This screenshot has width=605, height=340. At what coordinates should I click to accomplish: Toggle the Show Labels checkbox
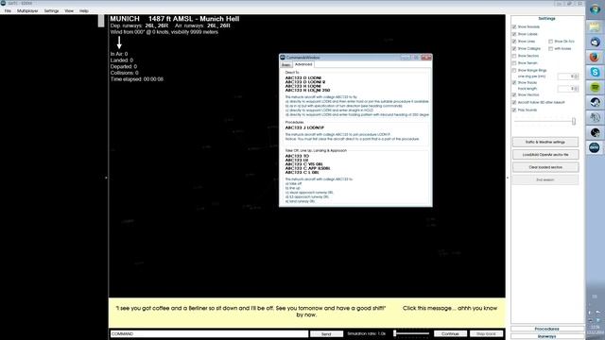tap(514, 34)
